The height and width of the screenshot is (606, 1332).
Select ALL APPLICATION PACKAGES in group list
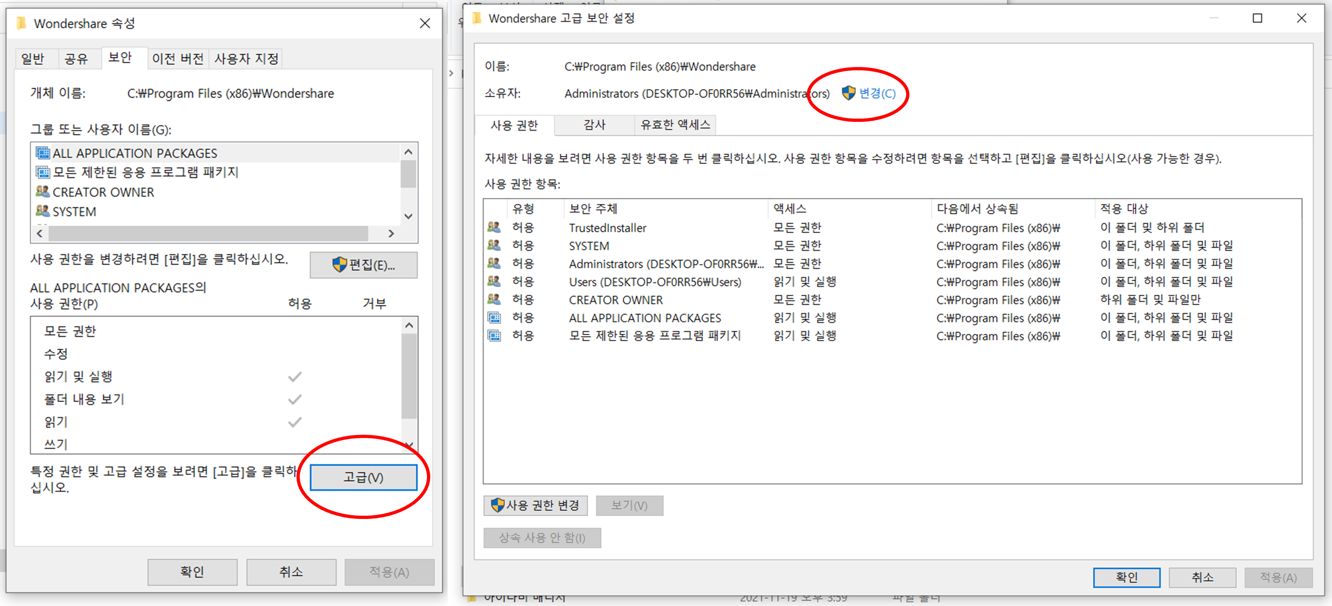coord(216,153)
